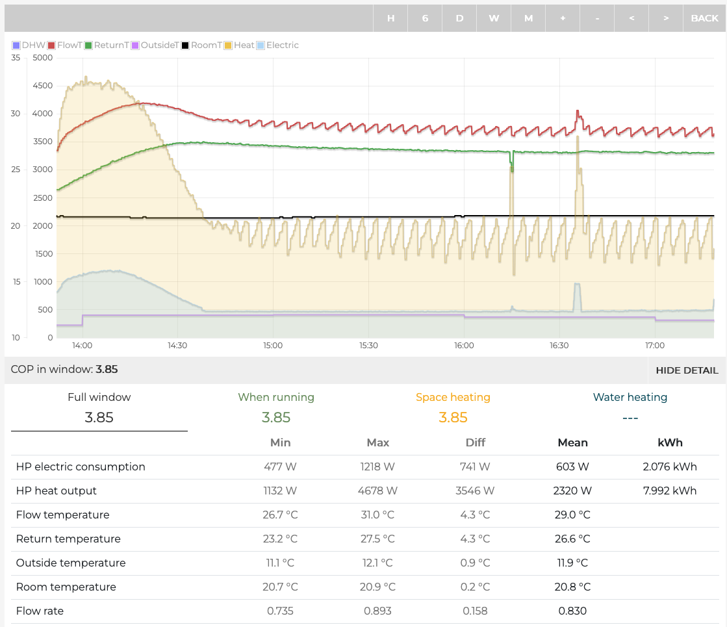727x627 pixels.
Task: Pan chart earlier with left arrow
Action: coord(631,18)
